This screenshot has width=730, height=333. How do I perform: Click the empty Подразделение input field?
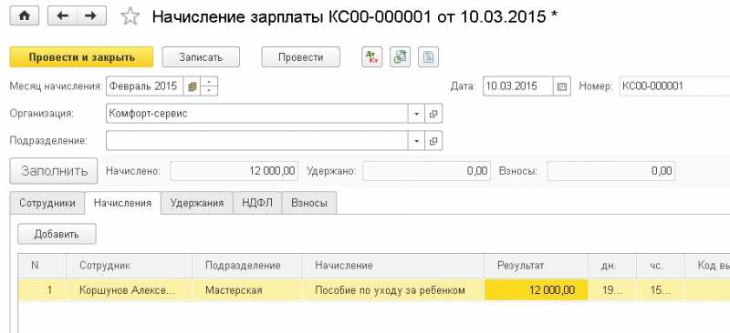[x=257, y=141]
